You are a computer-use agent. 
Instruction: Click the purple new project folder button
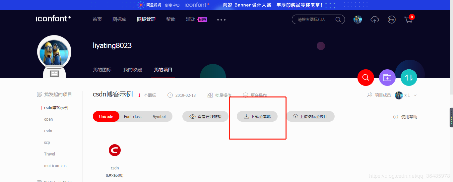387,78
